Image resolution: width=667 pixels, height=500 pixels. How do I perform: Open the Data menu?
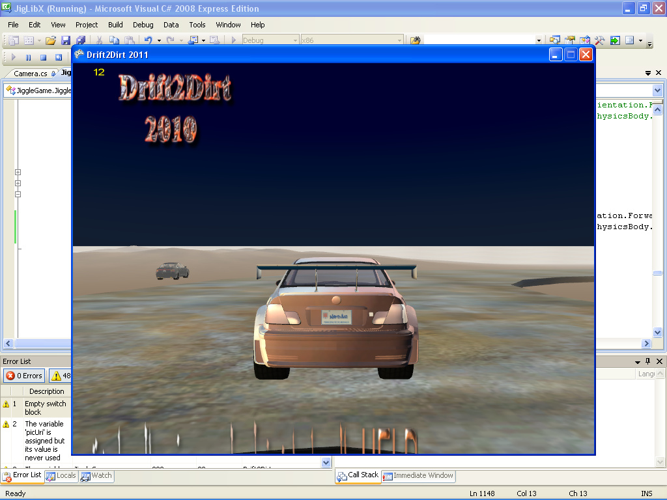171,25
